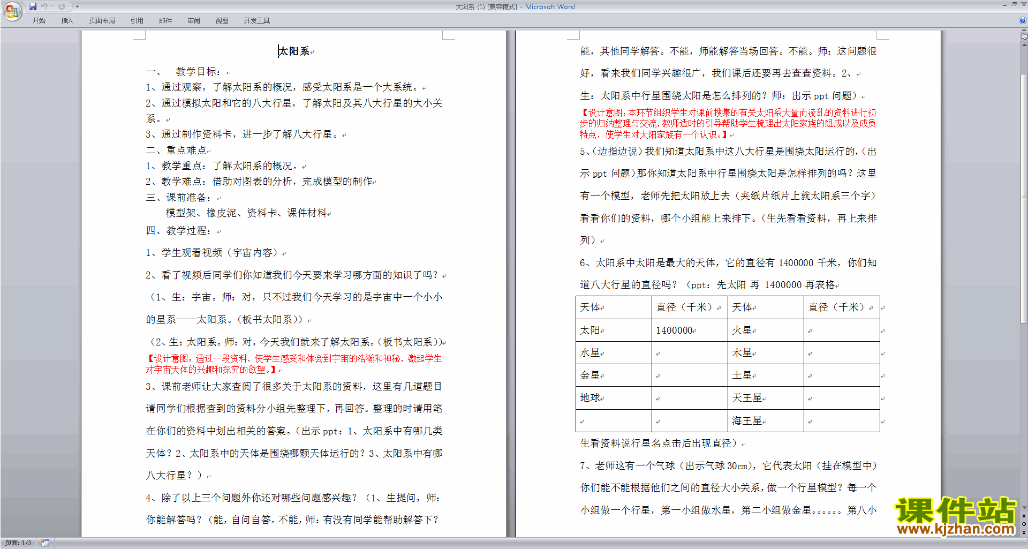Customize Quick Access Toolbar dropdown

tap(77, 6)
